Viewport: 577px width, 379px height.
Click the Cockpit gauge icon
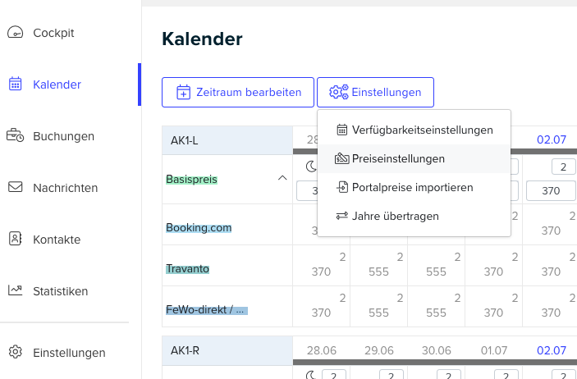[15, 33]
